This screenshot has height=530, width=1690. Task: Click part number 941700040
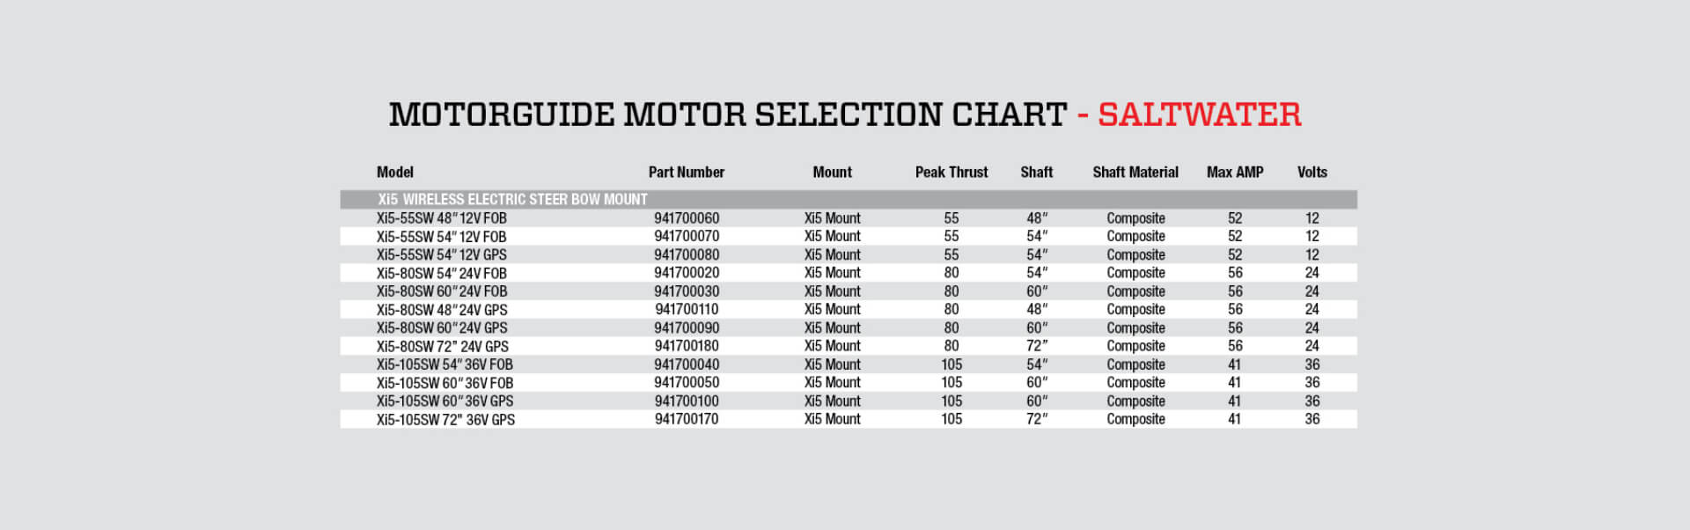point(687,364)
